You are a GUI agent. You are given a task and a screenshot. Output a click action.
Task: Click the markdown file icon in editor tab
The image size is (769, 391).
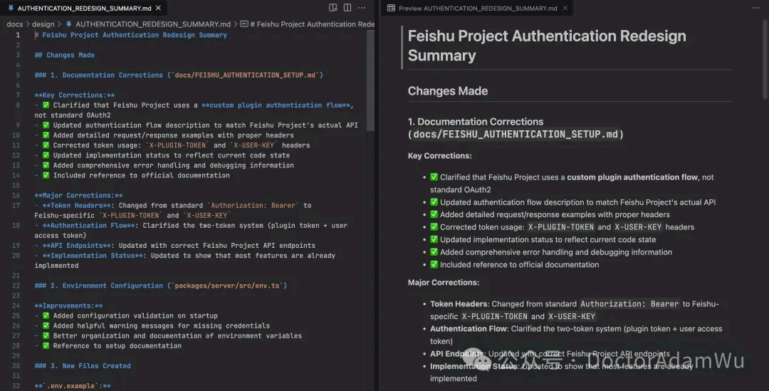coord(11,8)
